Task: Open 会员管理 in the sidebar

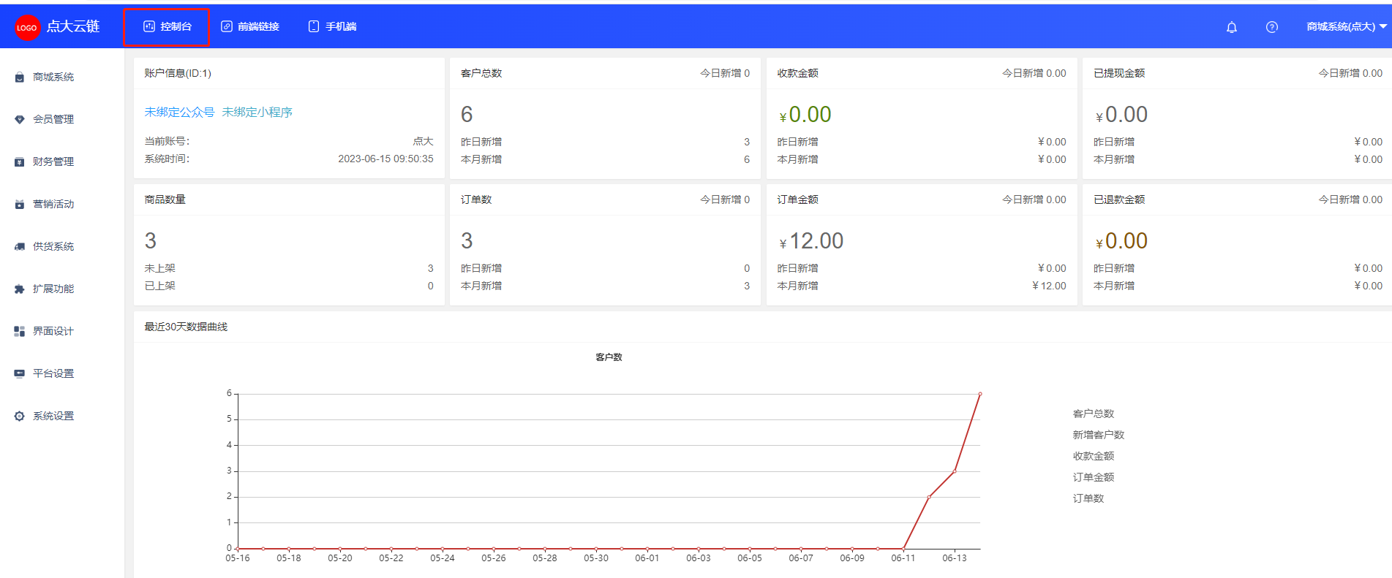Action: 53,119
